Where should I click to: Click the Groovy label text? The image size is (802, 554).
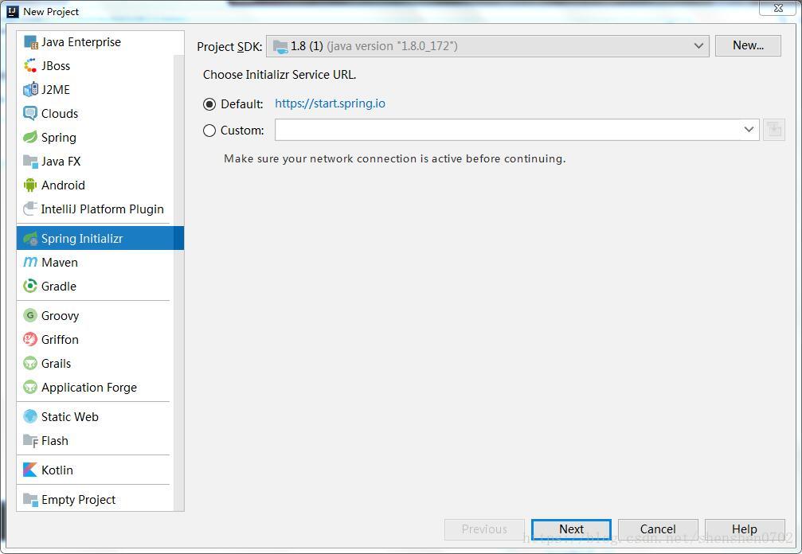coord(61,316)
